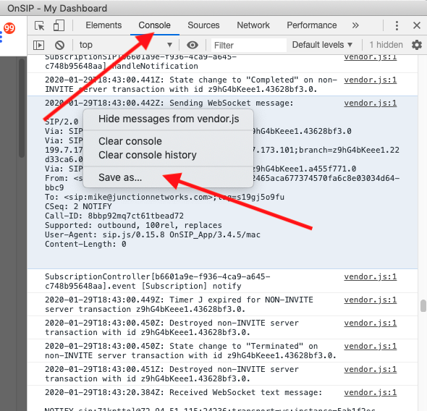Toggle the live expression eye icon
The width and height of the screenshot is (427, 411).
193,45
